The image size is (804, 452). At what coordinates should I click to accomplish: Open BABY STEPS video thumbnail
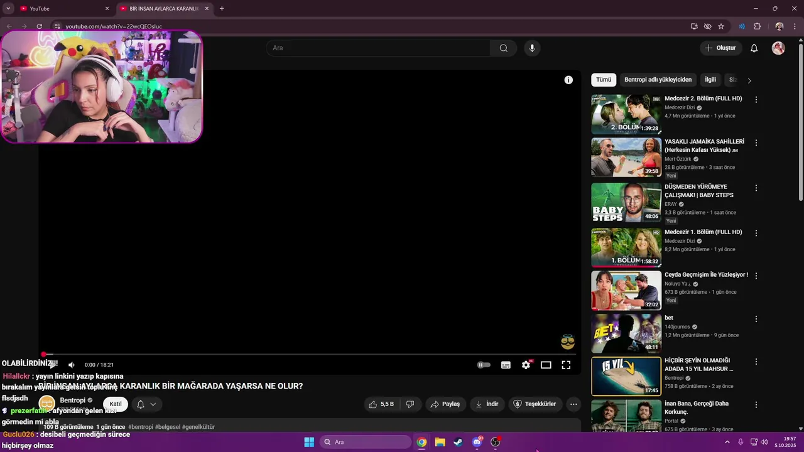coord(626,203)
